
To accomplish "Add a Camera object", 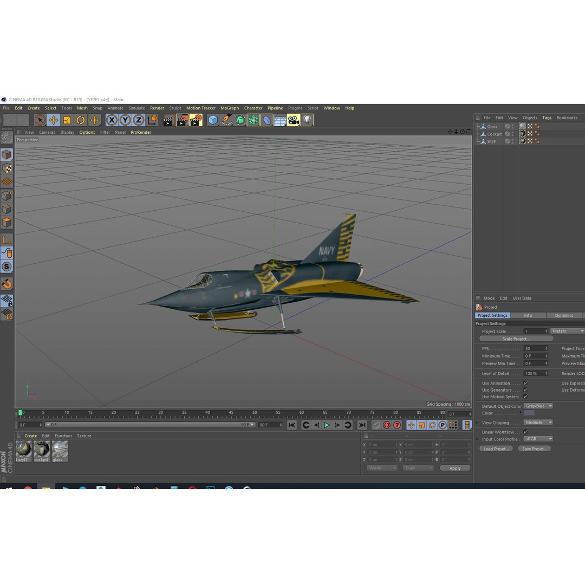I will pos(294,120).
